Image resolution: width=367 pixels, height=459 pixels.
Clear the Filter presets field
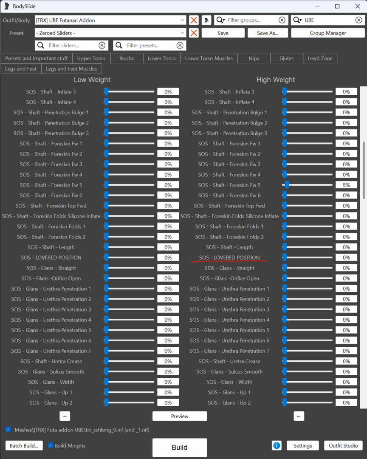[180, 45]
